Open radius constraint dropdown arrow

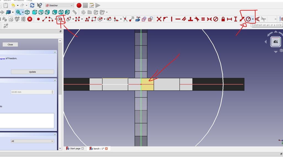point(253,19)
